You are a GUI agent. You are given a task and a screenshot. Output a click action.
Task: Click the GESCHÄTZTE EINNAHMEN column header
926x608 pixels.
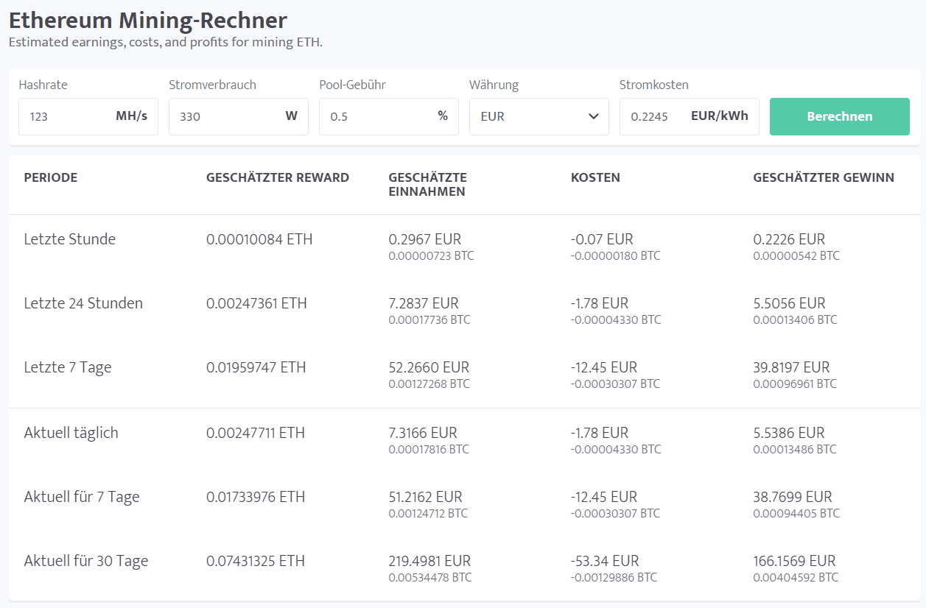[x=428, y=184]
